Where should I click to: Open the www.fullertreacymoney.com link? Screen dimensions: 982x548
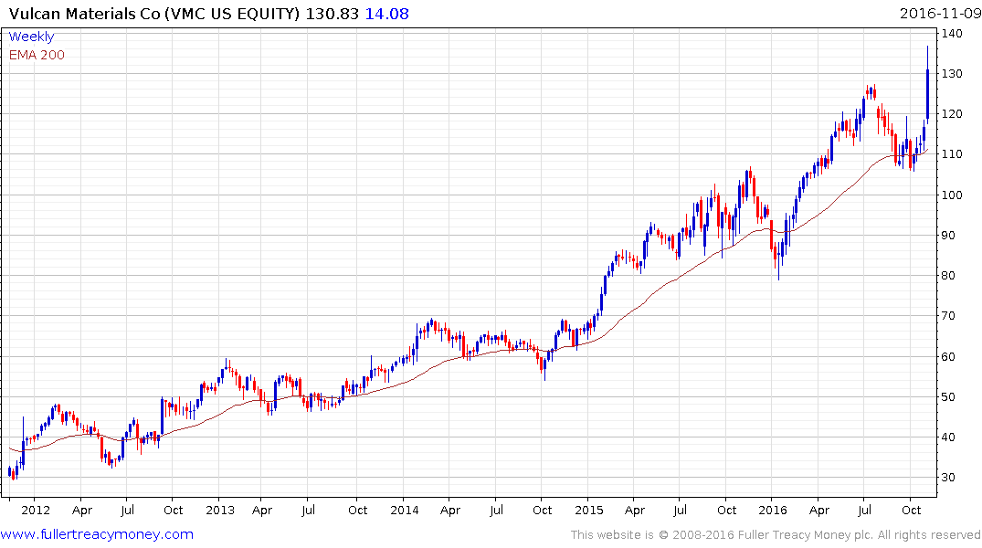(x=97, y=534)
